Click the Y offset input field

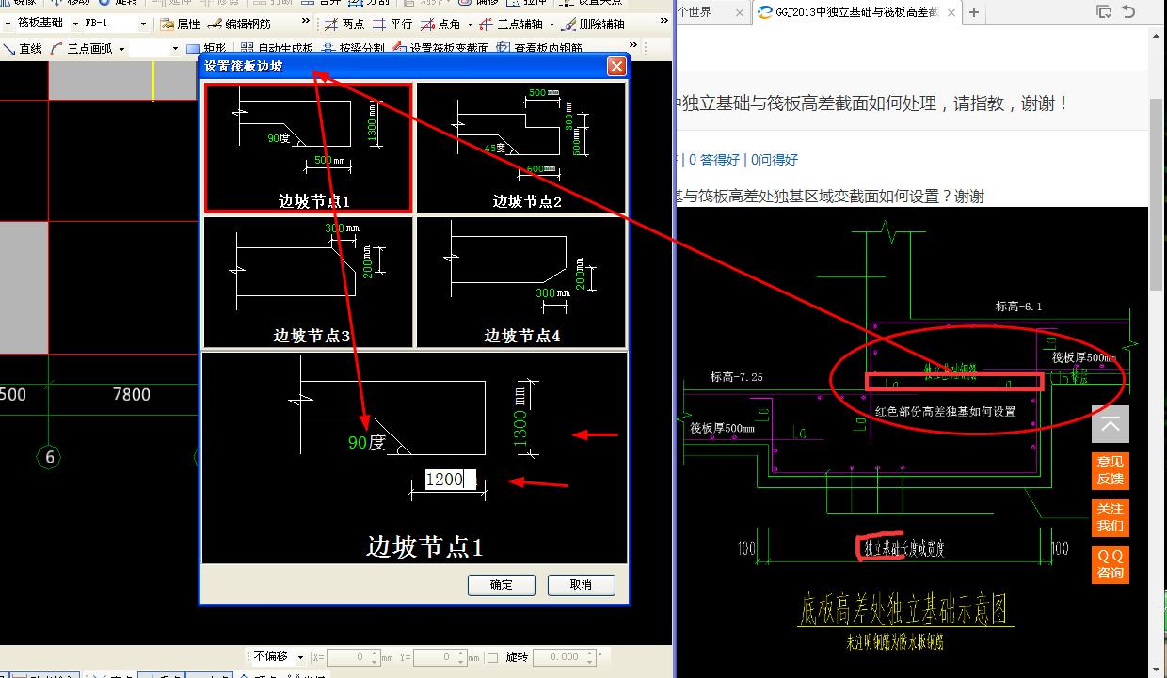(441, 656)
